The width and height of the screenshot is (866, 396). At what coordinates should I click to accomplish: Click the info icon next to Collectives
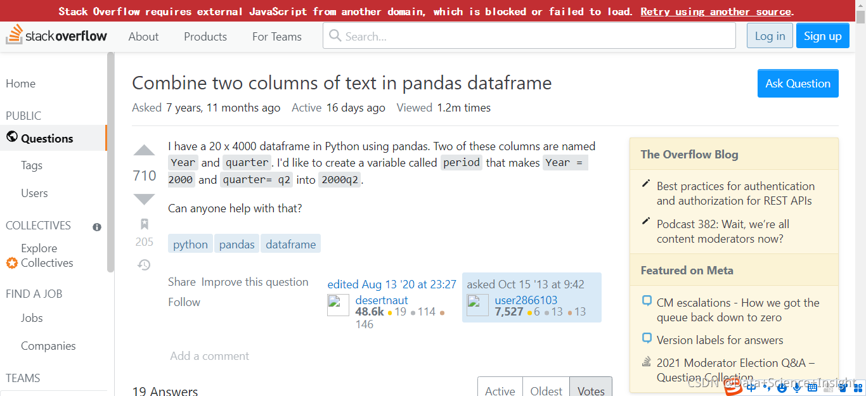click(96, 227)
